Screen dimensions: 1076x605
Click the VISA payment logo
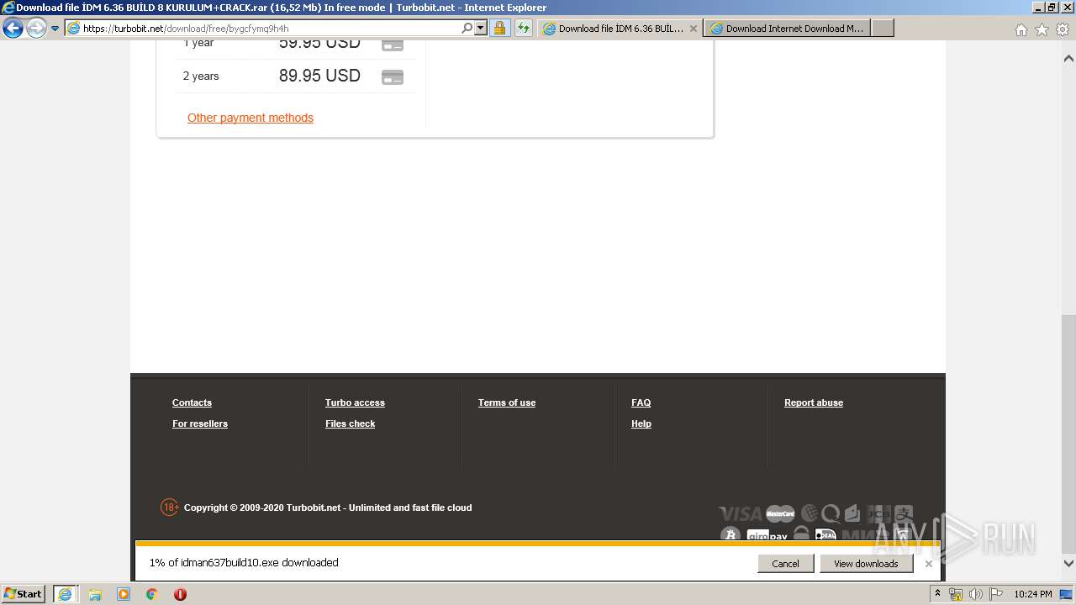click(x=740, y=513)
